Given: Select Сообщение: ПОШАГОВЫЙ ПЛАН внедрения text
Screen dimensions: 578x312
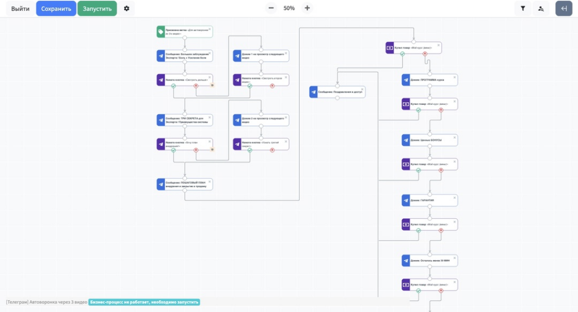Looking at the screenshot, I should (186, 184).
